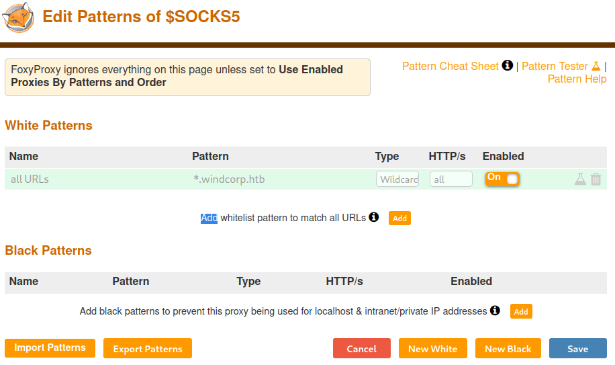
Task: Open the Pattern Tester link
Action: click(555, 66)
